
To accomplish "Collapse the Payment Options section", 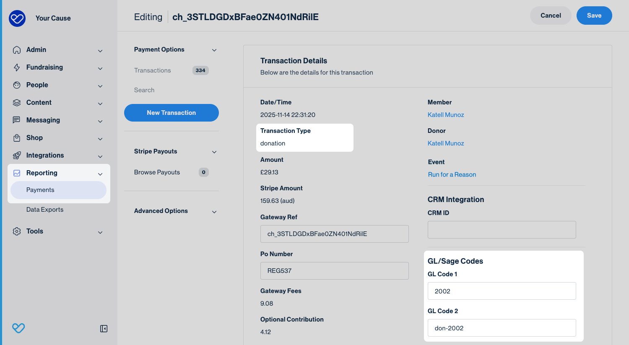I will click(214, 50).
